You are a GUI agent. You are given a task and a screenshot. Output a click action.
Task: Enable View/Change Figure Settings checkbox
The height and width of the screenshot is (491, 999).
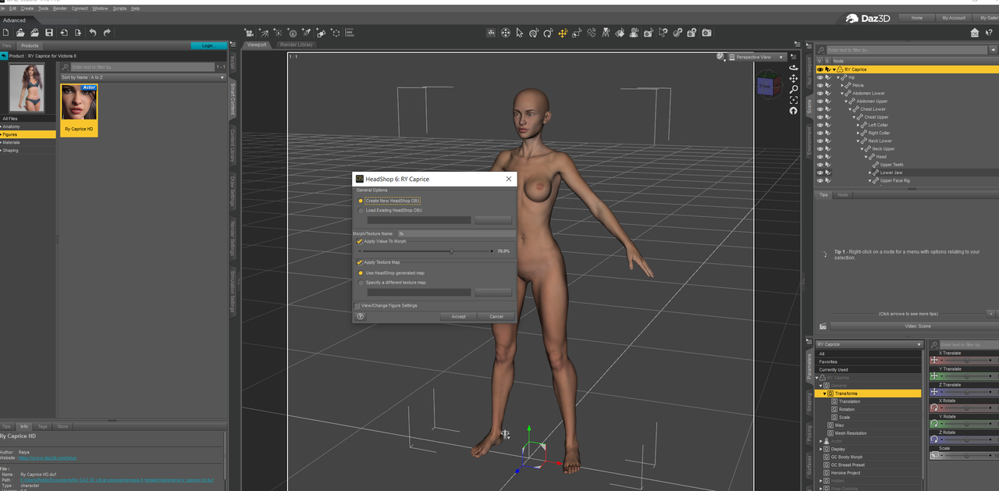(357, 305)
